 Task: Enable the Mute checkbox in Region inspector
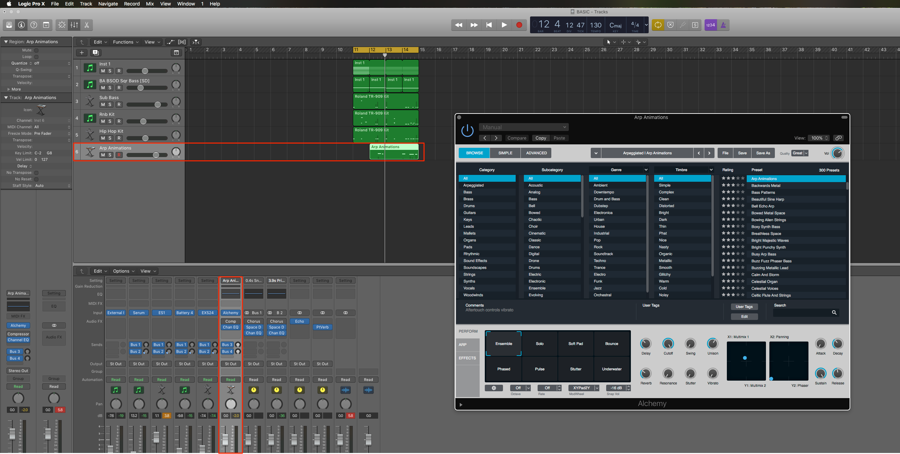point(36,50)
